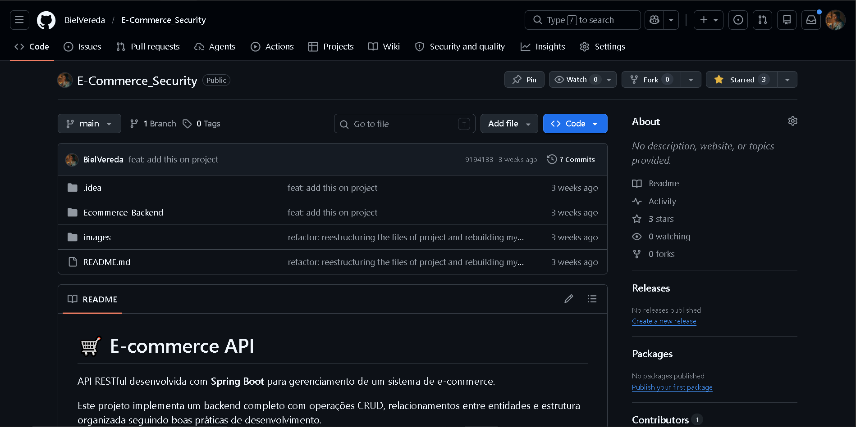The width and height of the screenshot is (856, 427).
Task: Toggle the Starred button
Action: click(742, 80)
